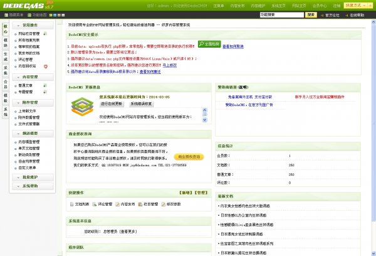The image size is (376, 256).
Task: Open 评论管理 shortcut in 快捷操作 panel
Action: click(102, 204)
